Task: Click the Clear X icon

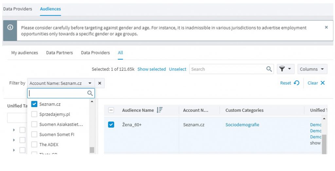Action: coord(323,83)
